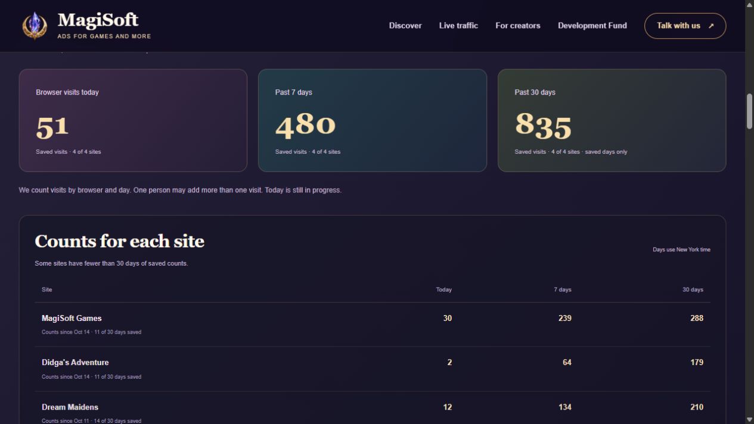The width and height of the screenshot is (754, 424).
Task: Select the Dream Maidens row name
Action: pyautogui.click(x=70, y=407)
